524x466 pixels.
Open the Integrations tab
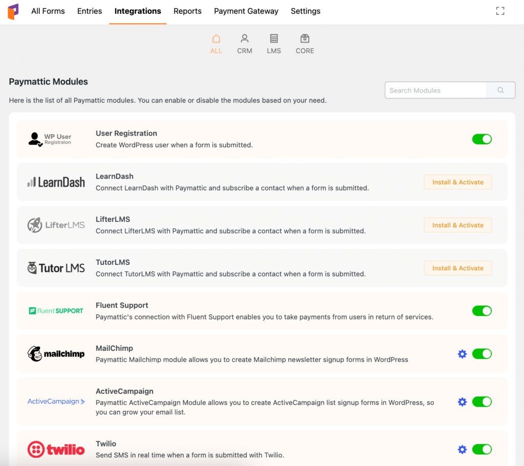138,11
